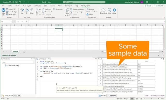Select result cell with size 131584
The image size is (166, 100).
(x=146, y=84)
